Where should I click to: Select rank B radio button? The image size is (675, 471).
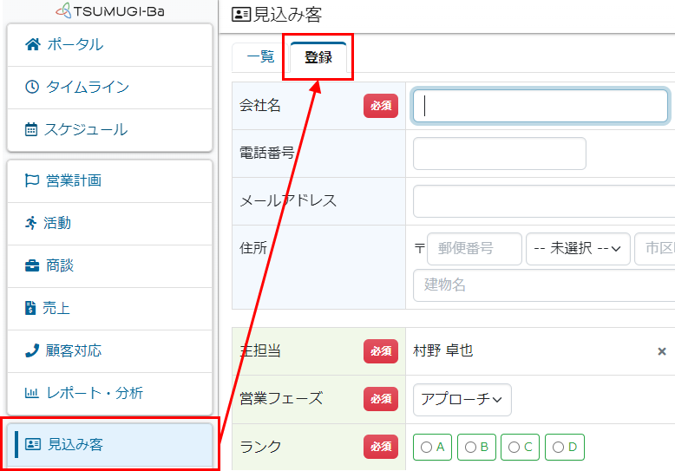click(476, 448)
